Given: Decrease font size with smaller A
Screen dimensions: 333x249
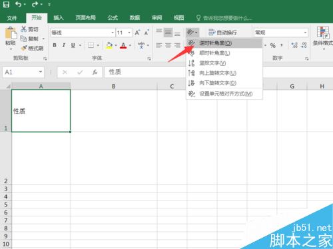Looking at the screenshot, I should [147, 33].
